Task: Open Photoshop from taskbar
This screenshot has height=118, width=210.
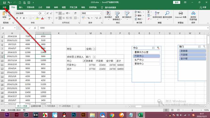Action: [74, 115]
